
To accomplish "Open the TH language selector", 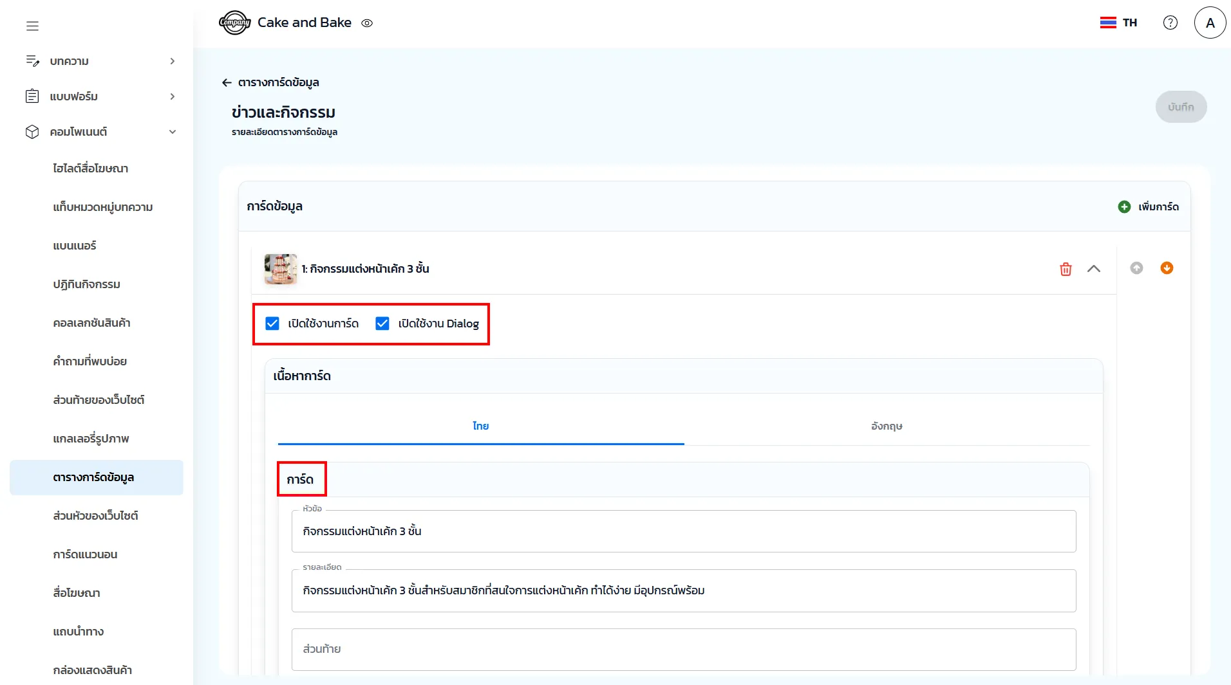I will pos(1118,23).
